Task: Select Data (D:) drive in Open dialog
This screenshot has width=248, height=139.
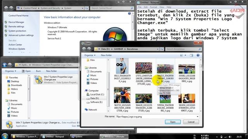Action: (x=93, y=98)
